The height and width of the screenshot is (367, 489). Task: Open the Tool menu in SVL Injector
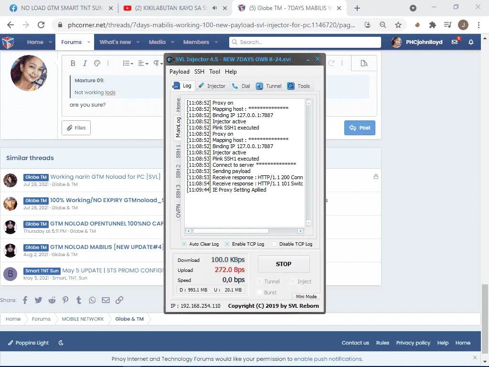214,72
